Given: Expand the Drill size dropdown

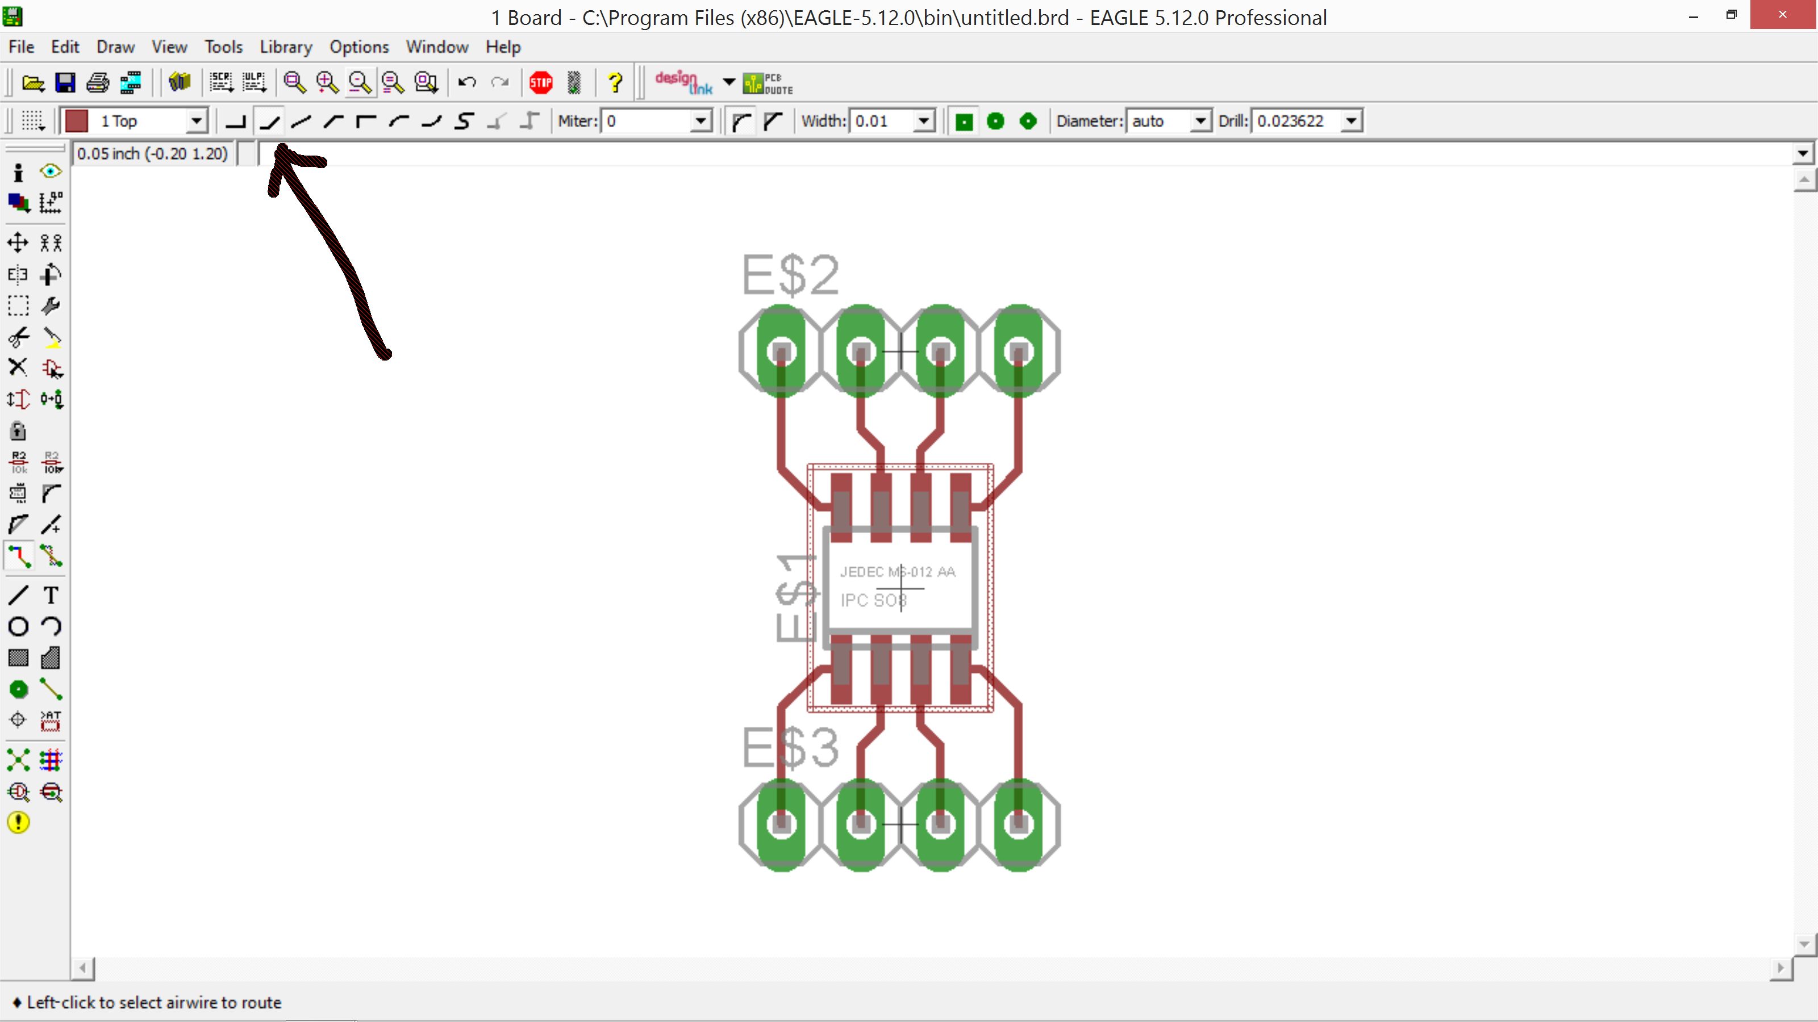Looking at the screenshot, I should (x=1351, y=122).
